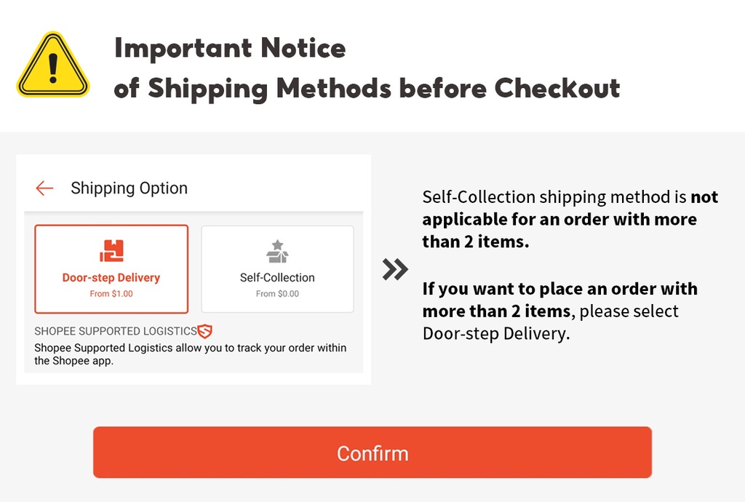Click the bold "than 2 items." text
The width and height of the screenshot is (745, 502).
[475, 242]
